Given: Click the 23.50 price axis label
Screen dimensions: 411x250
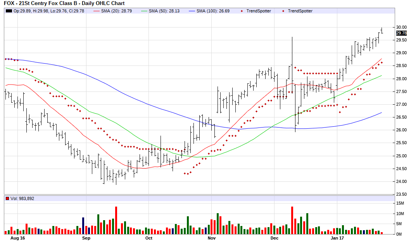Looking at the screenshot, I should [401, 195].
